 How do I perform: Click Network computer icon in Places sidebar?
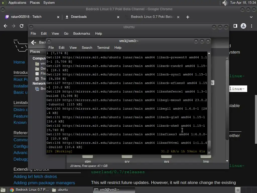tap(37, 89)
